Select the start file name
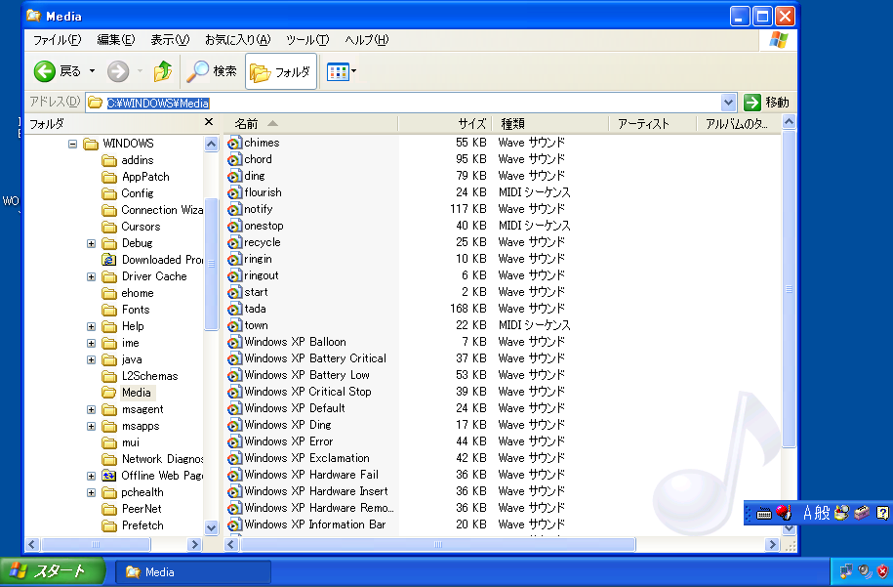 click(x=256, y=292)
